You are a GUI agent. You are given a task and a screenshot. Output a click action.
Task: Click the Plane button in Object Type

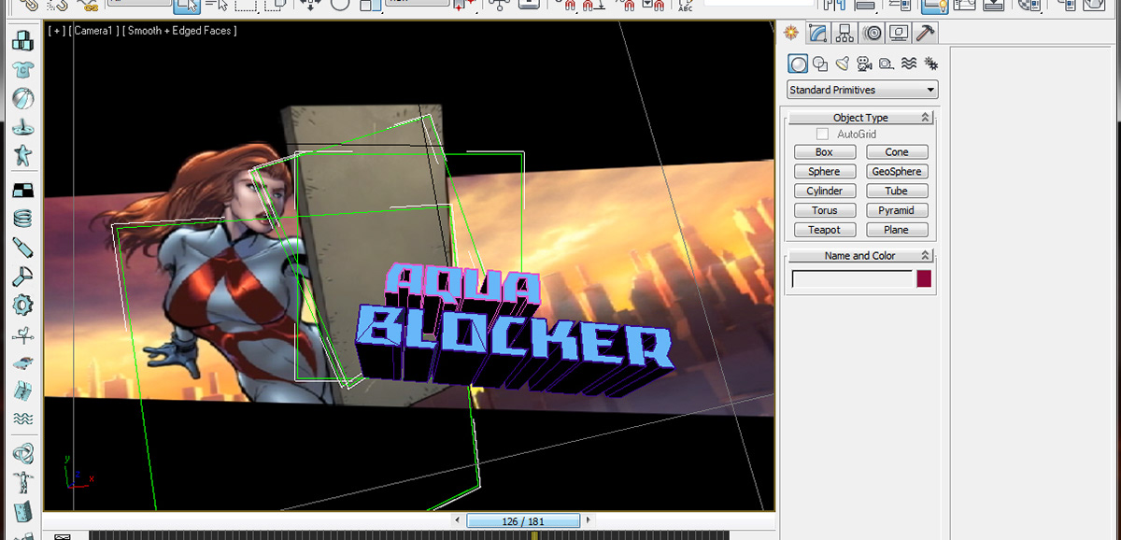click(897, 230)
